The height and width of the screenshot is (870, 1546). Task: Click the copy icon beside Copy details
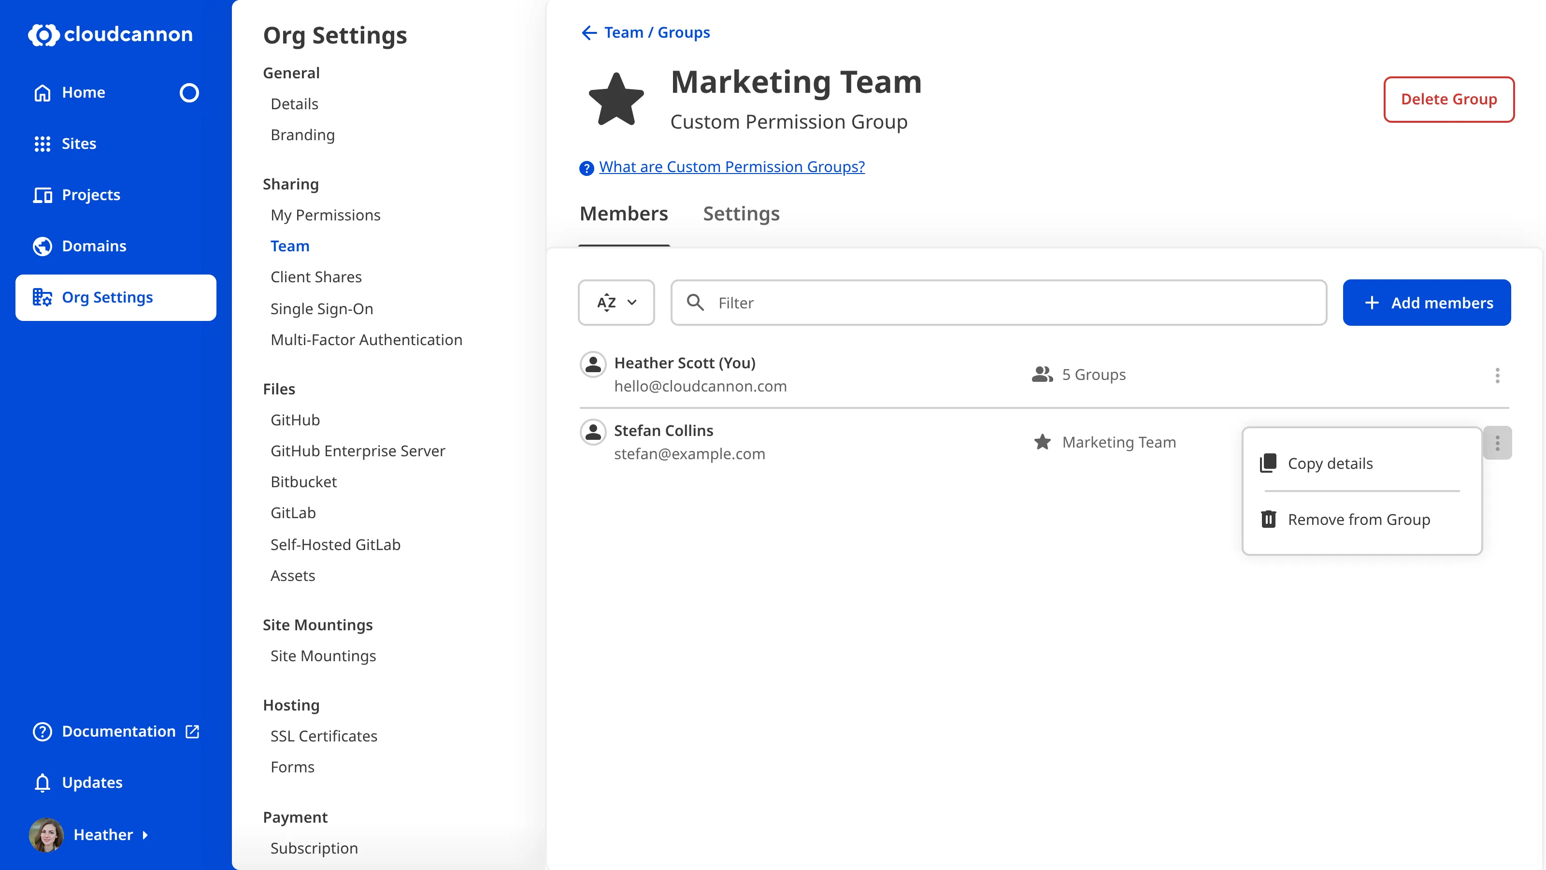[1268, 463]
